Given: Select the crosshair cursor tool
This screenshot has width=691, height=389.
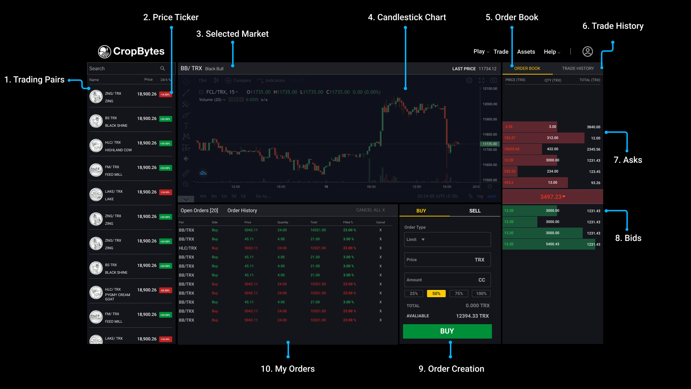Looking at the screenshot, I should [x=186, y=82].
